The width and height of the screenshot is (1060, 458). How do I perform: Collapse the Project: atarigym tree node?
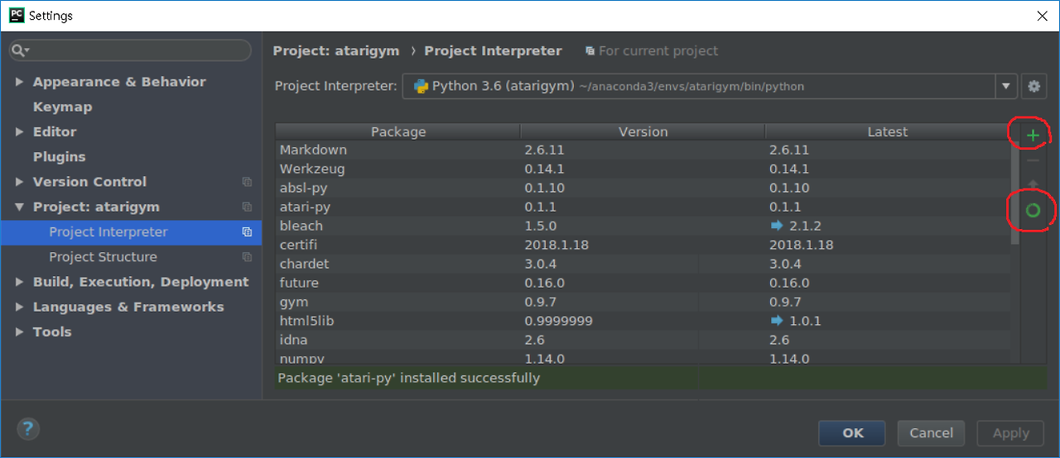click(20, 207)
